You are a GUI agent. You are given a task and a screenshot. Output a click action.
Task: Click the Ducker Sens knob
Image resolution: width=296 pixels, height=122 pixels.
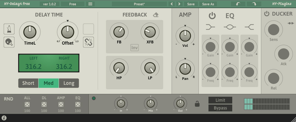tap(273, 30)
